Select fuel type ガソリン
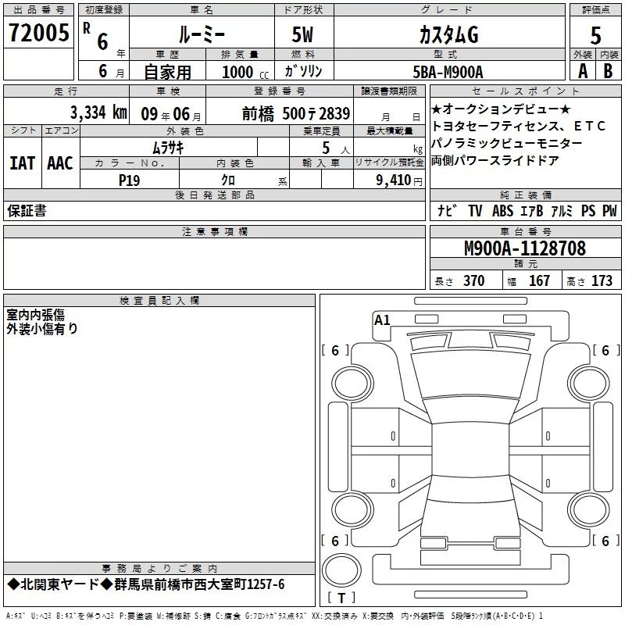This screenshot has width=625, height=625. point(303,71)
